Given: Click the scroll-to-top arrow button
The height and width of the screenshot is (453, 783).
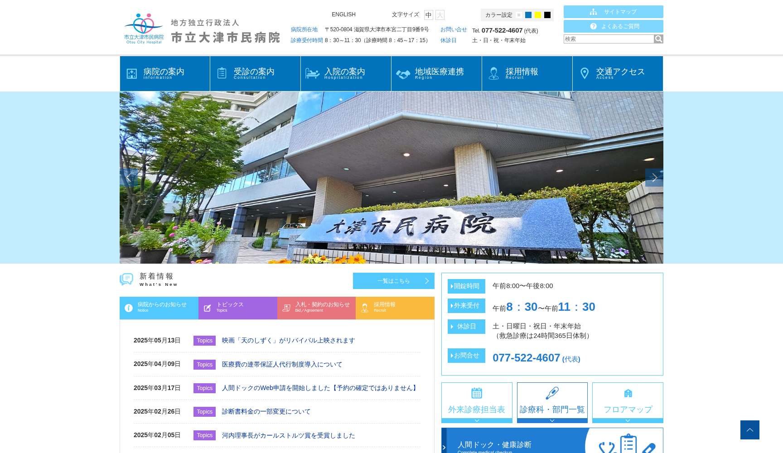Looking at the screenshot, I should point(749,429).
